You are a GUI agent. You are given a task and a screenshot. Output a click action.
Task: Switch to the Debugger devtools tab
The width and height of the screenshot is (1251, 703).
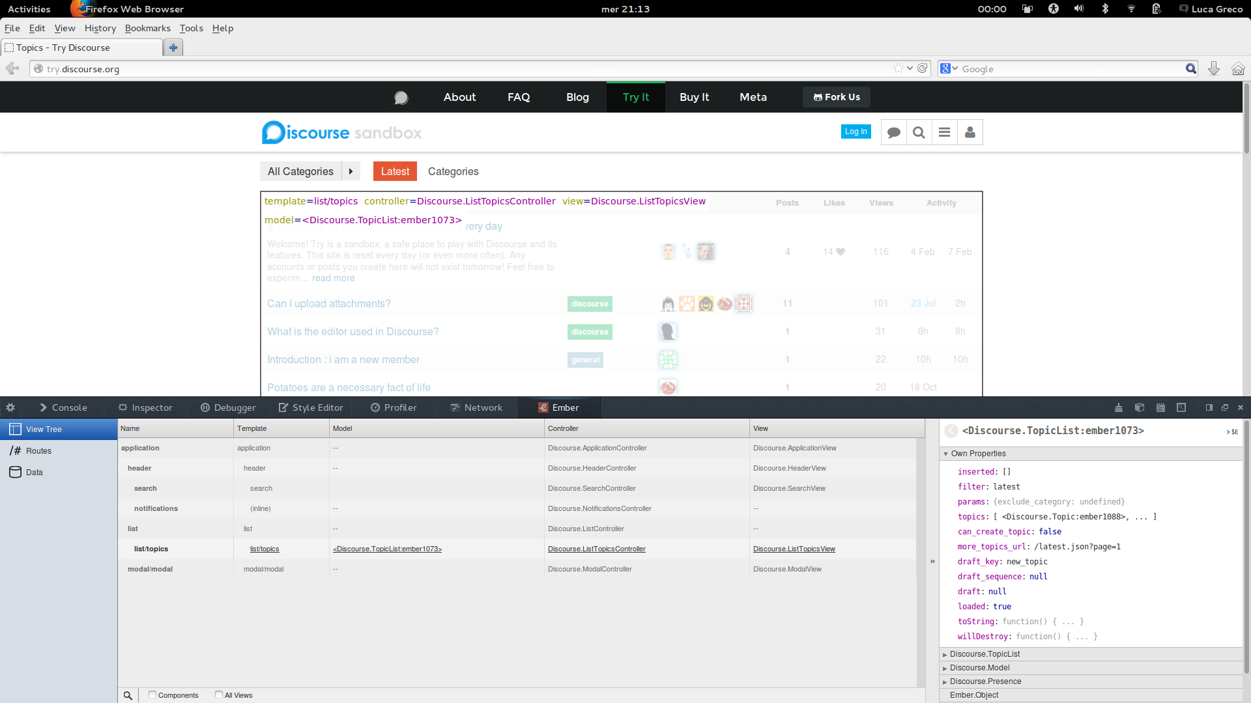pyautogui.click(x=228, y=407)
